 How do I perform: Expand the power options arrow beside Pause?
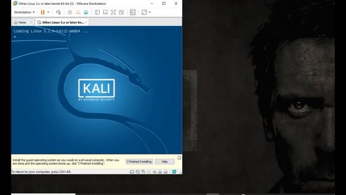[x=48, y=12]
